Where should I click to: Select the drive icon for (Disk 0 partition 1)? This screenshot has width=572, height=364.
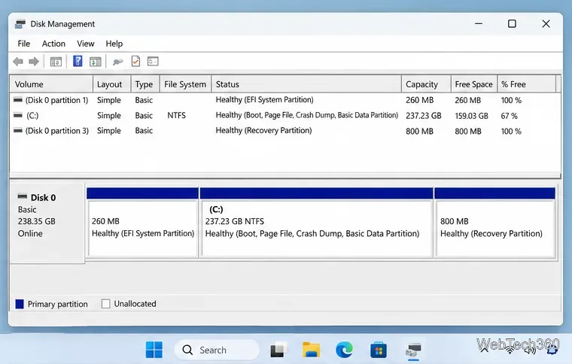pos(18,99)
